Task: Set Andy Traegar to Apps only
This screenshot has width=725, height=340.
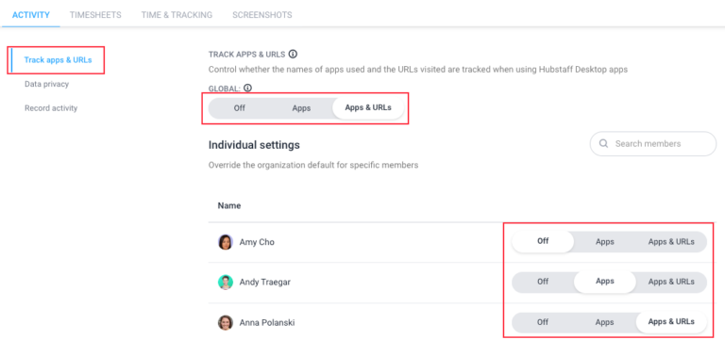Action: 605,282
